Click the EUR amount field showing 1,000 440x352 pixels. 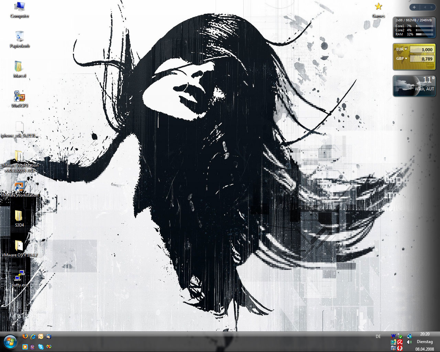pyautogui.click(x=422, y=49)
